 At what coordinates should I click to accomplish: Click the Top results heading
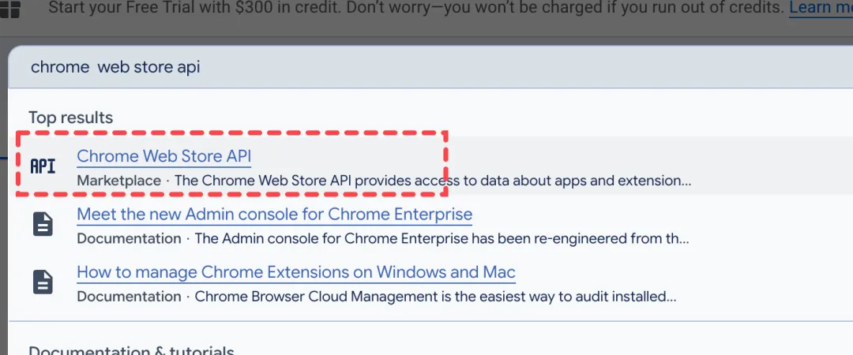(71, 118)
